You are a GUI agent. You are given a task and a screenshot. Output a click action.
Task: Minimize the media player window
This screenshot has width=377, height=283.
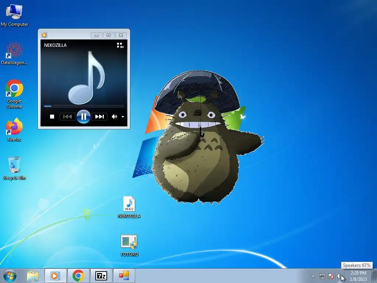(x=97, y=35)
